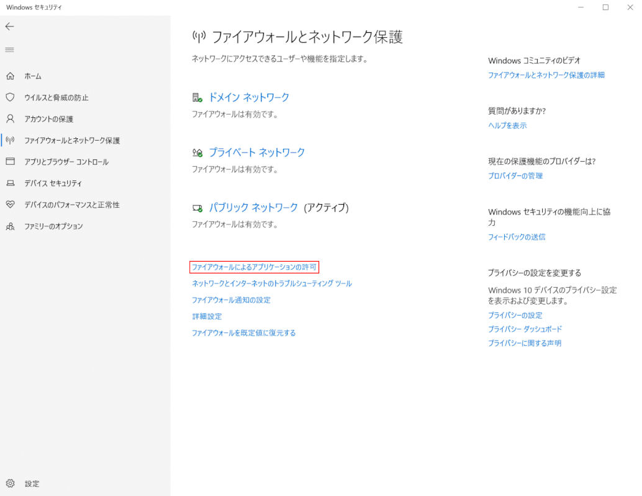642x496 pixels.
Task: Select the ウイルスと脅威の防止 sidebar icon
Action: click(9, 97)
